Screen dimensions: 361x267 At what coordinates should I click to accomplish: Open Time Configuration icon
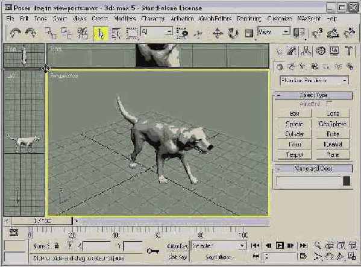[x=303, y=256]
